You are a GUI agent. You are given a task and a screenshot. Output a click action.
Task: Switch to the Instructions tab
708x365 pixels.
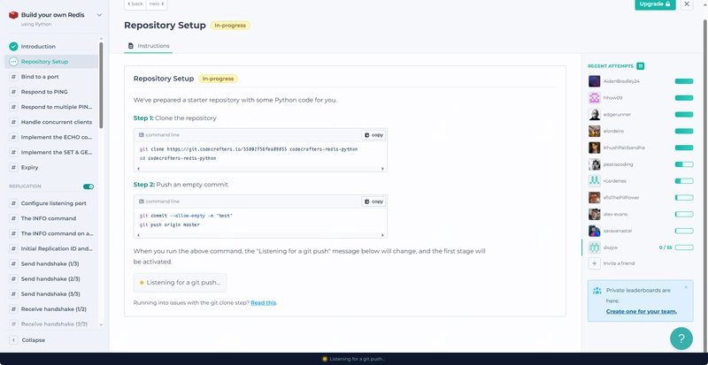point(149,45)
